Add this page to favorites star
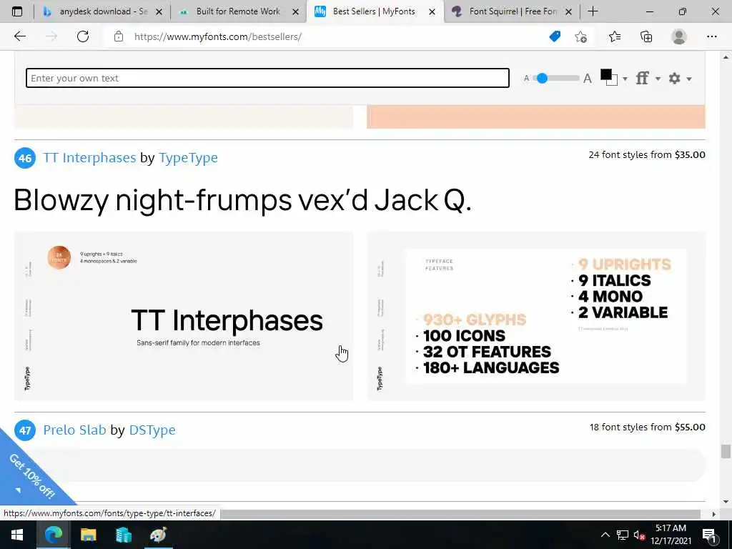 (x=580, y=36)
